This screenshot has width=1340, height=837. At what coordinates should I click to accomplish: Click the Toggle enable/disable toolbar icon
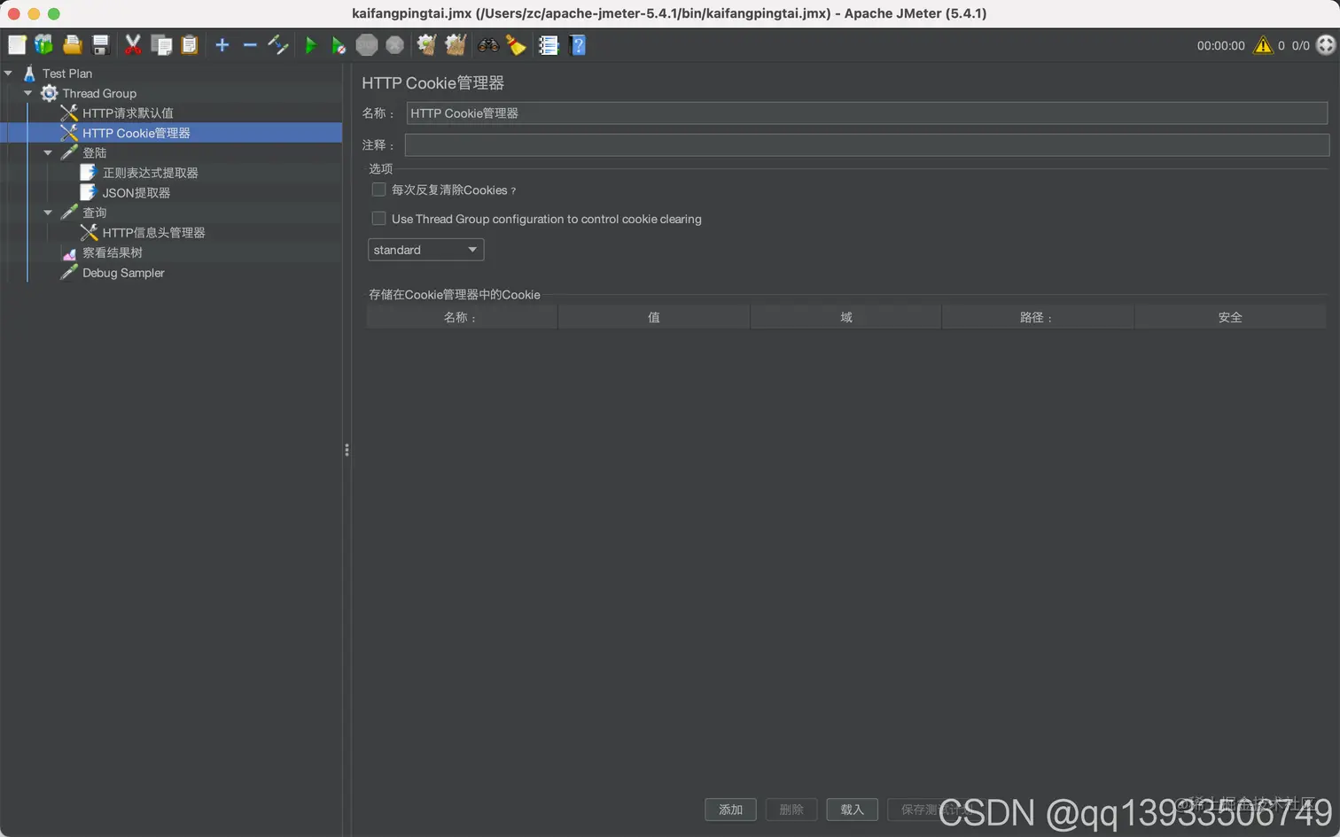click(x=278, y=45)
